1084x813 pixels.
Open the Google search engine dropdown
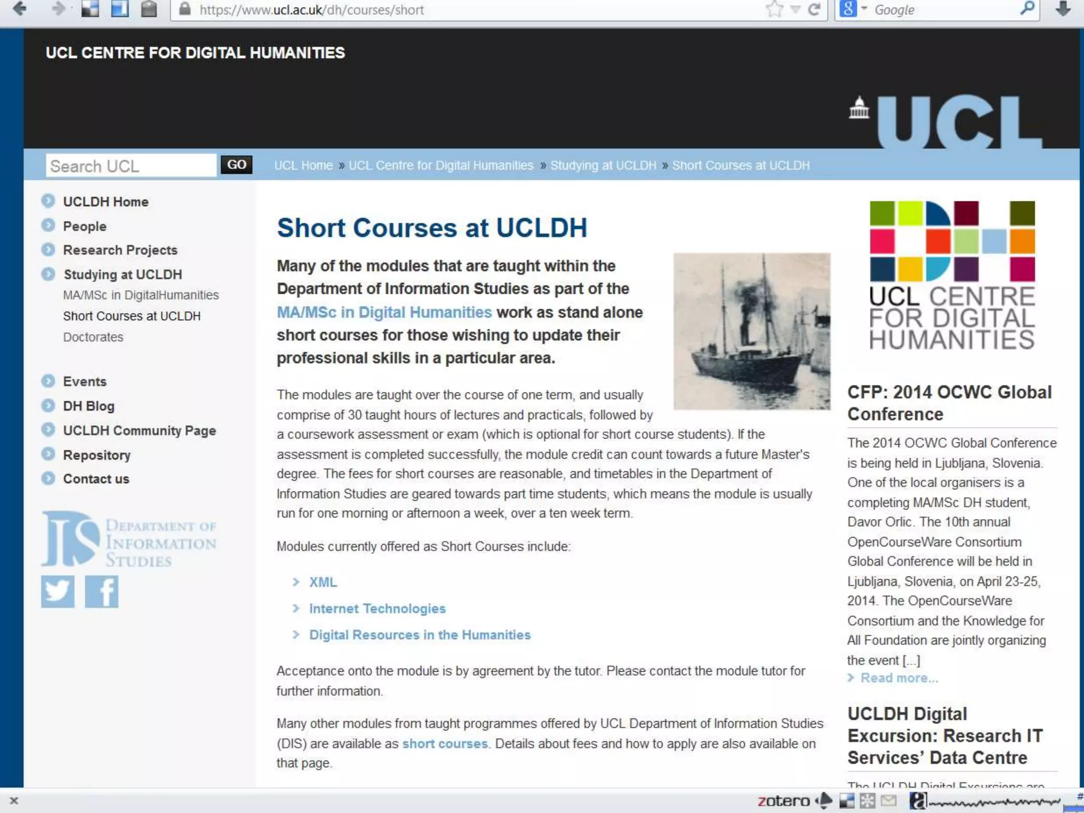(x=864, y=9)
